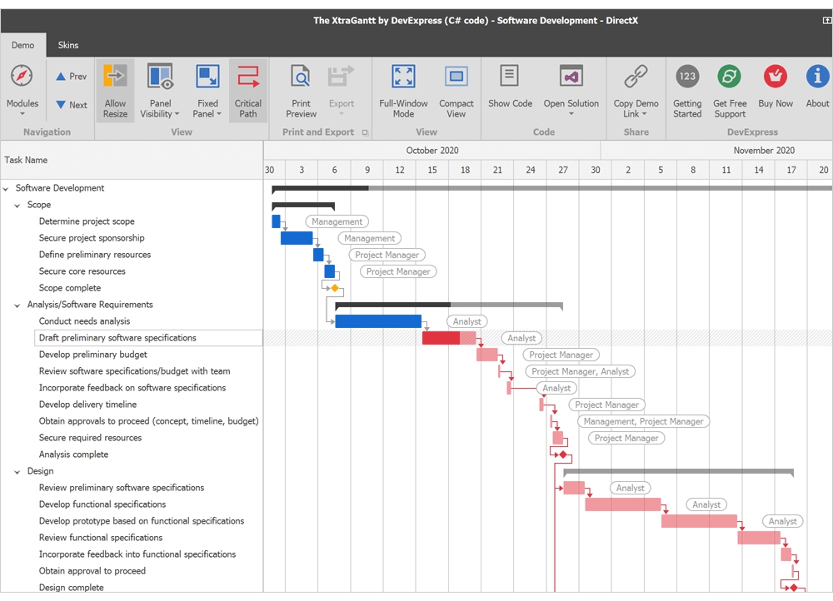The height and width of the screenshot is (601, 833).
Task: Toggle the Fixed Panel option
Action: tap(207, 87)
